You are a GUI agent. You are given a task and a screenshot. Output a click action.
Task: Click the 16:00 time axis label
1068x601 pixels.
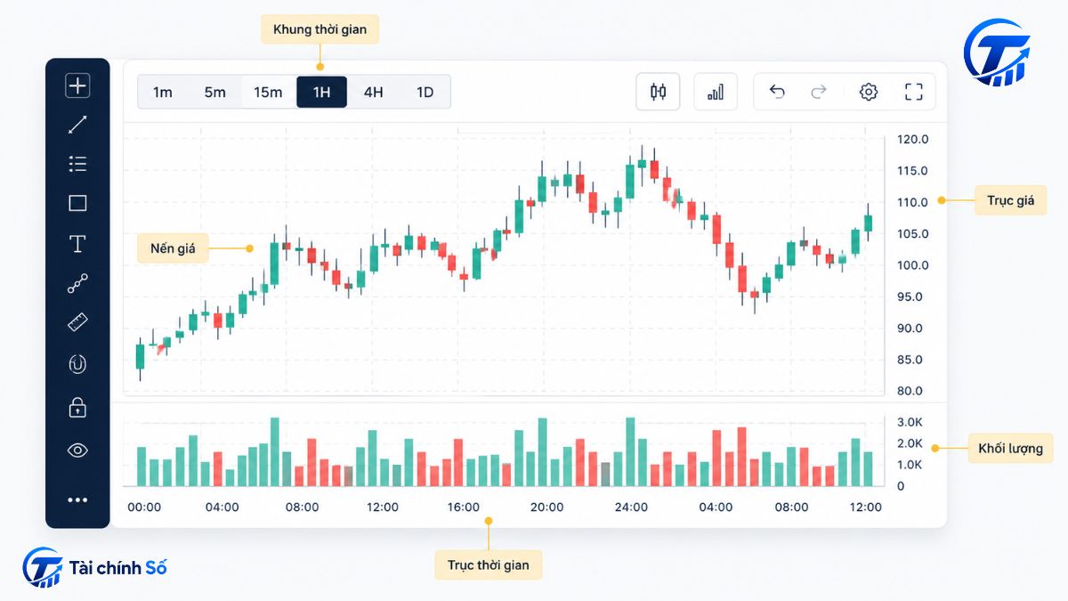point(464,508)
